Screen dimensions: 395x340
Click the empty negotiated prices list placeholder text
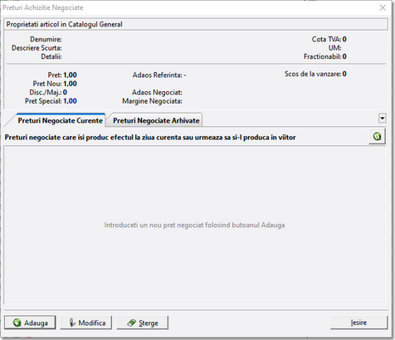click(x=194, y=225)
